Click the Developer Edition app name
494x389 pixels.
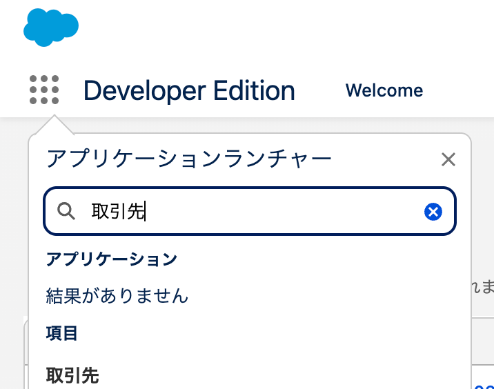pyautogui.click(x=189, y=91)
